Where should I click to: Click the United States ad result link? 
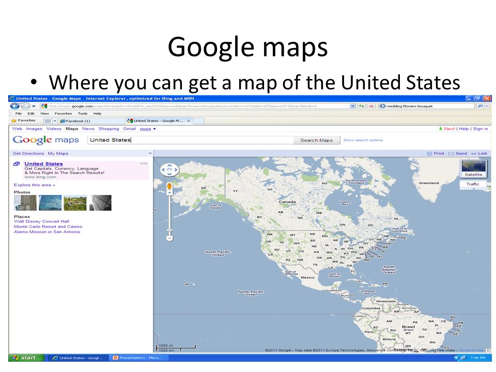point(43,164)
